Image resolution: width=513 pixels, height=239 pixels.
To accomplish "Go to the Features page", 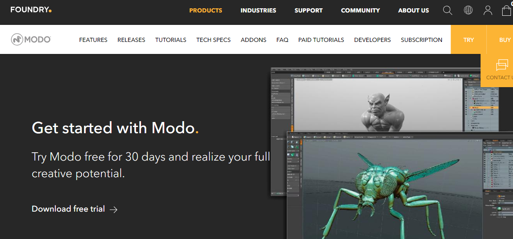I will pos(93,40).
